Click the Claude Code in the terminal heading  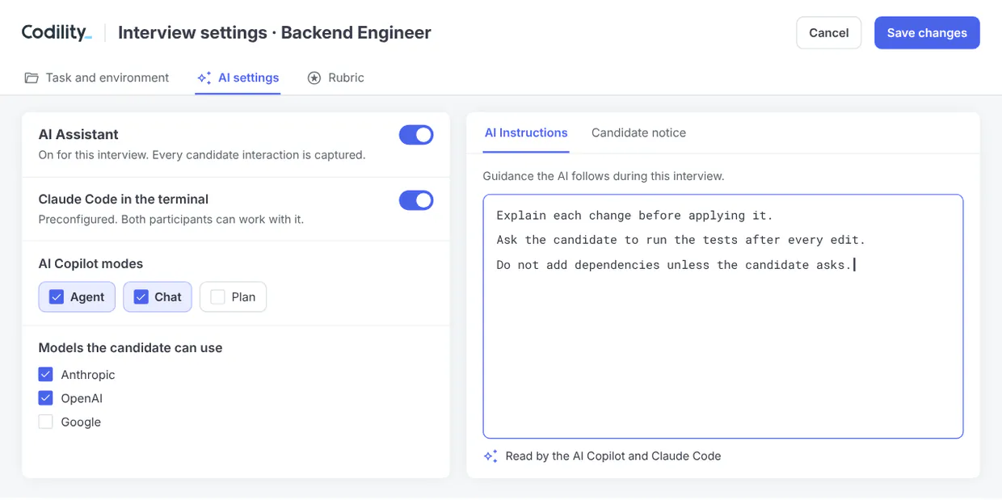click(124, 199)
